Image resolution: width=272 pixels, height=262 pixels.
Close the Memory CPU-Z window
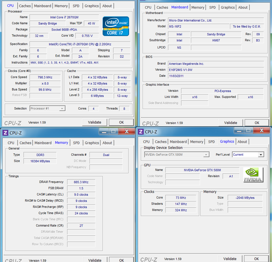pyautogui.click(x=127, y=132)
